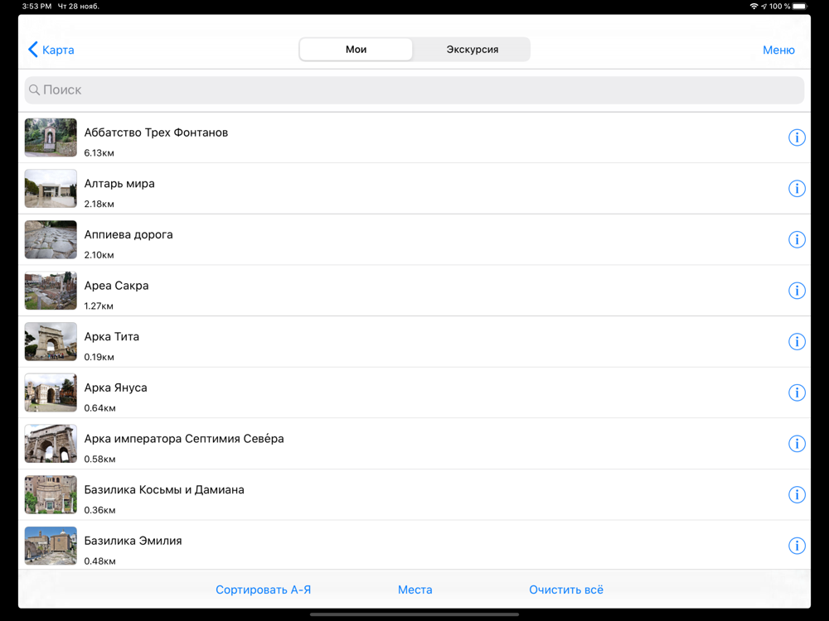Viewport: 829px width, 621px height.
Task: Click the 0.48км distance label
Action: click(100, 561)
